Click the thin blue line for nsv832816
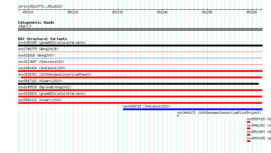The height and width of the screenshot is (153, 271). [140, 58]
